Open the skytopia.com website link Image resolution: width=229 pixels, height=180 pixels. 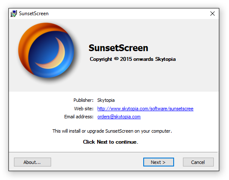point(145,109)
